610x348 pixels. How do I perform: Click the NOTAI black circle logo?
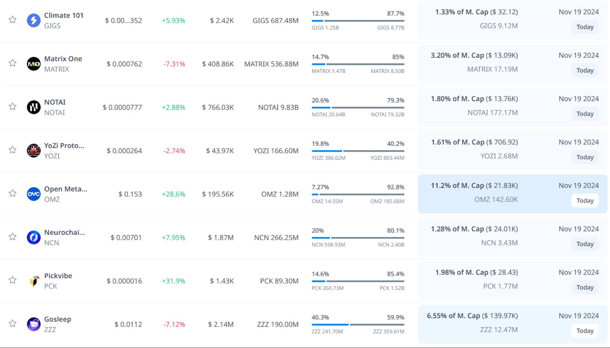[33, 107]
